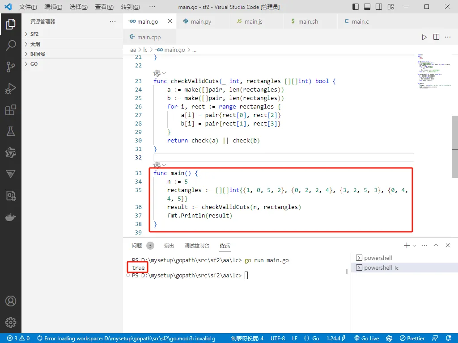This screenshot has width=458, height=343.
Task: Open terminal panel more actions
Action: [x=424, y=246]
